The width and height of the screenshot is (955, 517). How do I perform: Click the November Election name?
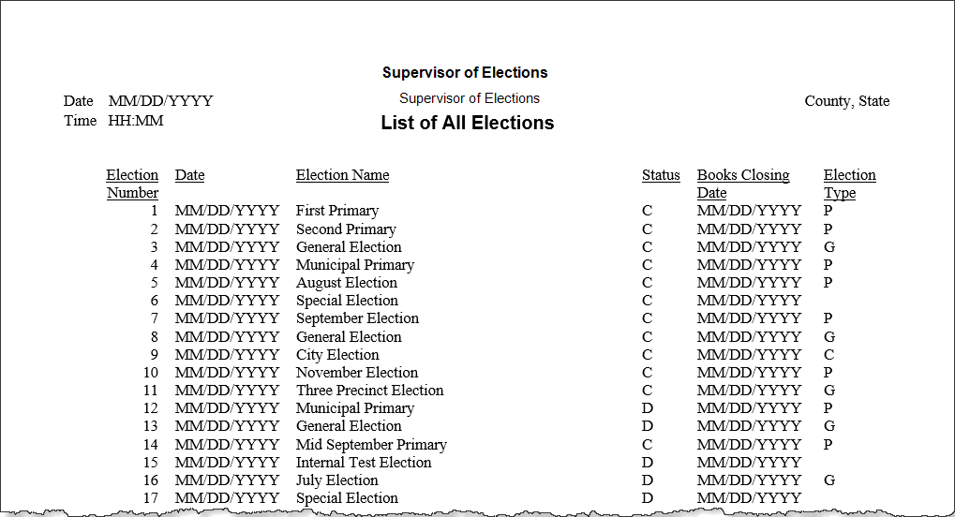click(x=357, y=373)
